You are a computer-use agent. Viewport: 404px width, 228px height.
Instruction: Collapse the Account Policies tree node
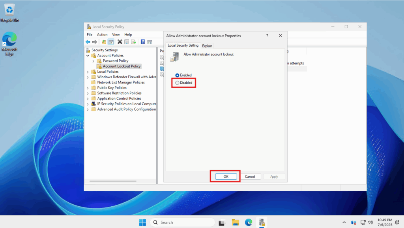[x=88, y=56]
